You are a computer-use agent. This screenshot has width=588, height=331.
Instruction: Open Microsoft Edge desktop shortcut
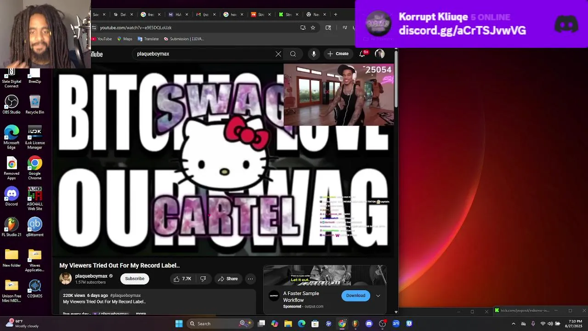click(x=11, y=137)
